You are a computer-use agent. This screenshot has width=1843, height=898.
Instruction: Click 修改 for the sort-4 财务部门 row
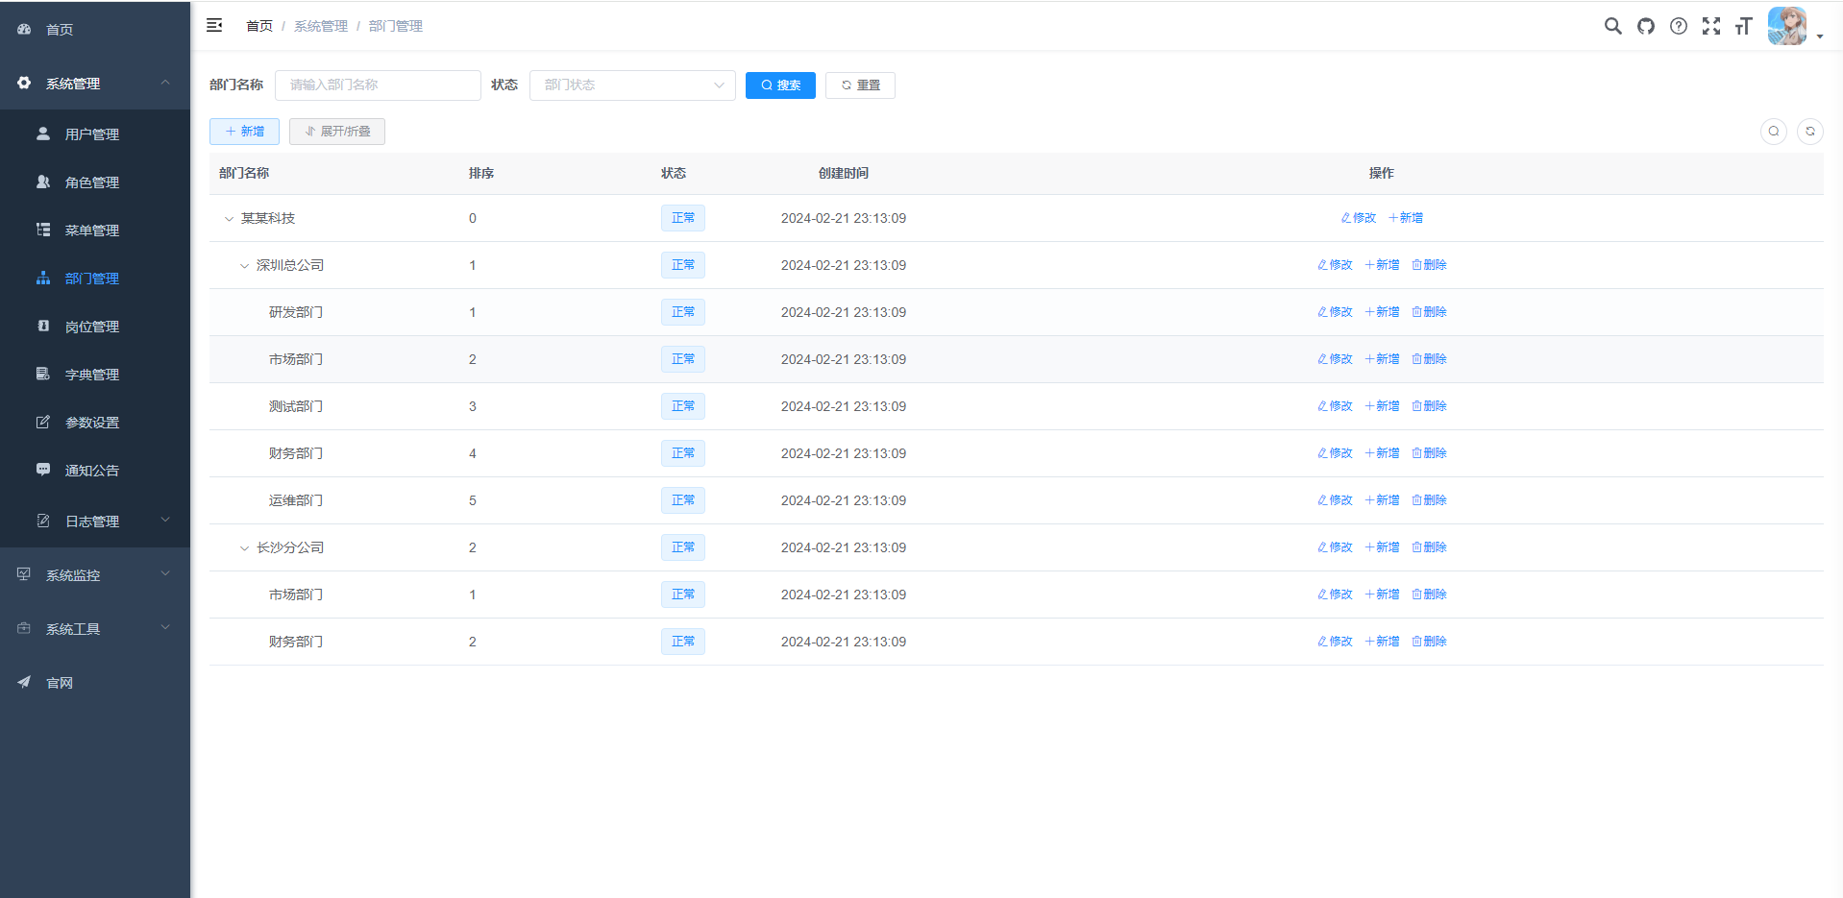(x=1335, y=453)
